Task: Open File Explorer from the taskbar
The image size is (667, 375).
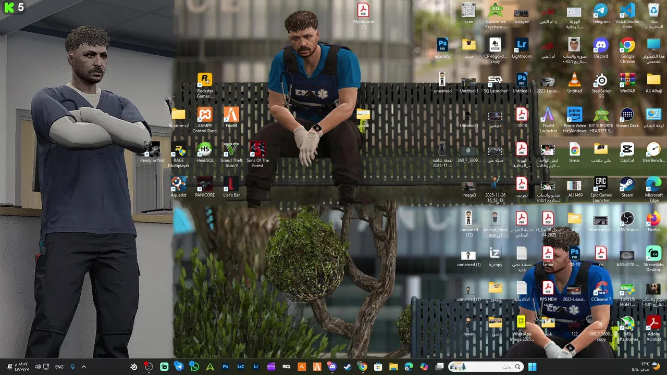Action: point(393,367)
